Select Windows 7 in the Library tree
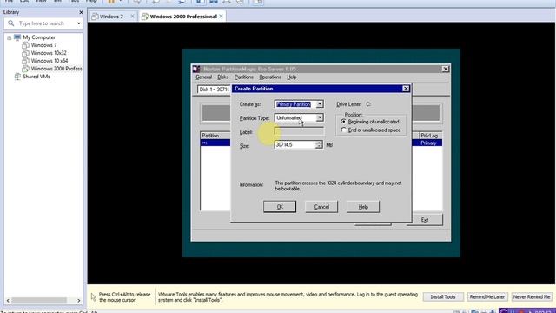Viewport: 556px width, 313px height. 43,45
